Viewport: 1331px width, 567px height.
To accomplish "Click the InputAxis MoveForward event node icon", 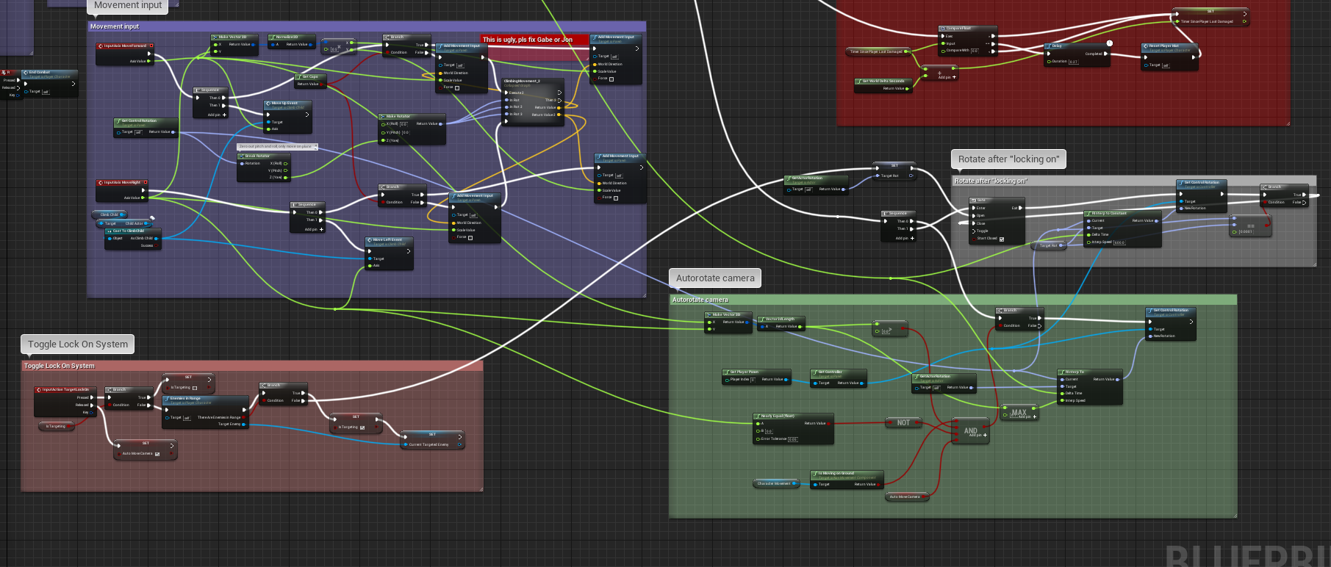I will [x=101, y=46].
